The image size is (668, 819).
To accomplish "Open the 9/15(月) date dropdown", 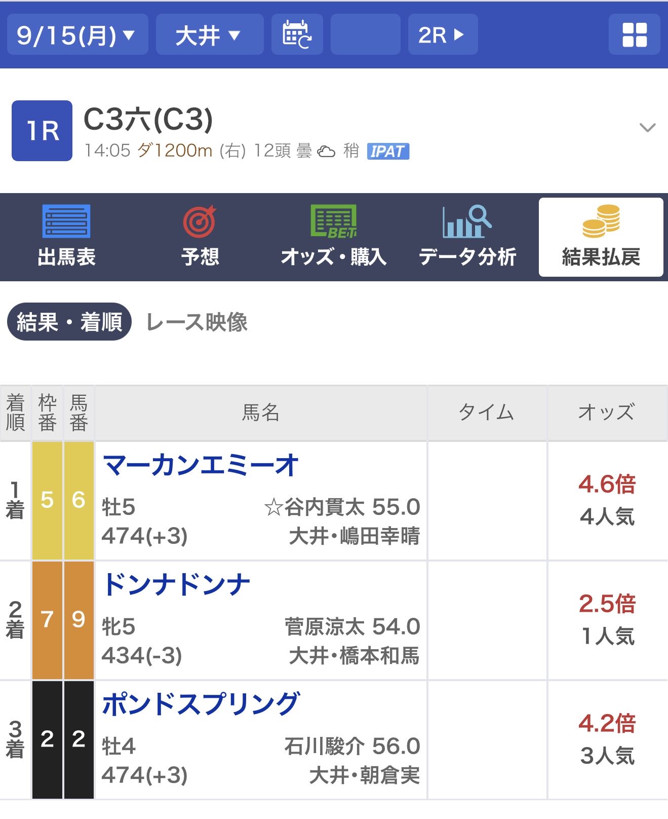I will (77, 34).
